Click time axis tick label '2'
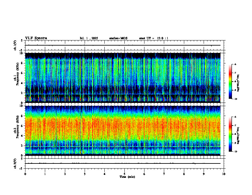The image size is (252, 195). tap(65, 174)
